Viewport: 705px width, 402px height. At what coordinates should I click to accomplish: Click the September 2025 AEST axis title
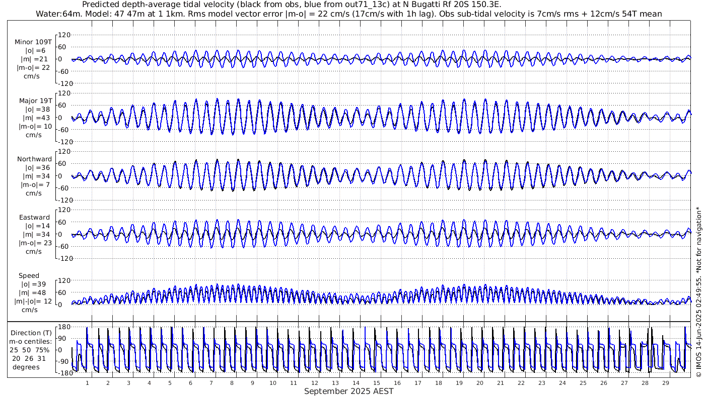(348, 391)
